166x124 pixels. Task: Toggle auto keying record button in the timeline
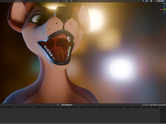tap(58, 105)
